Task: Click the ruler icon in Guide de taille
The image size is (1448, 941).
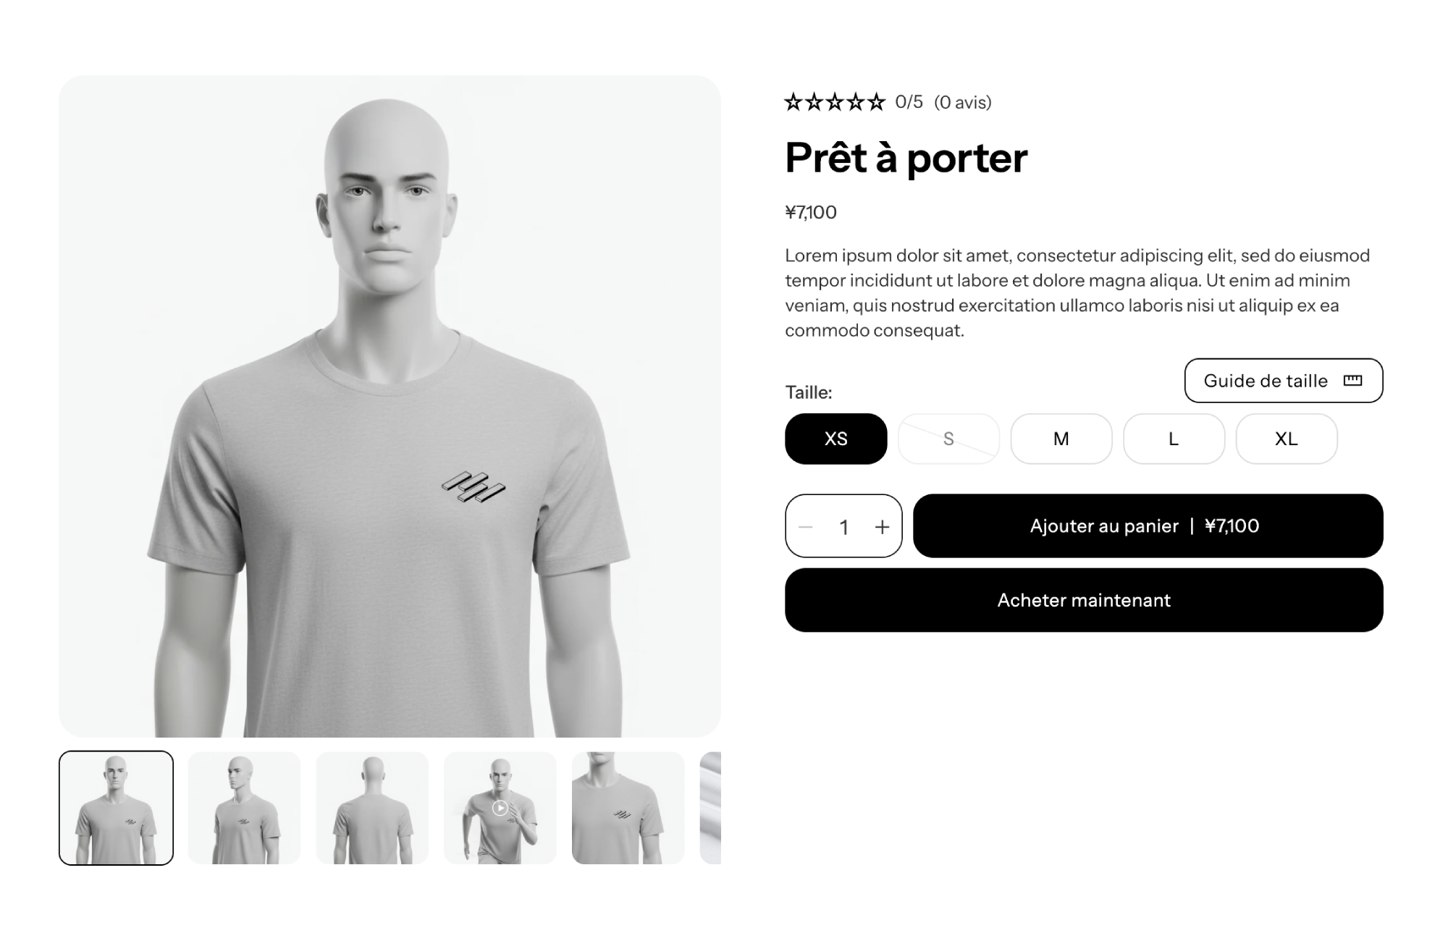Action: [1352, 381]
